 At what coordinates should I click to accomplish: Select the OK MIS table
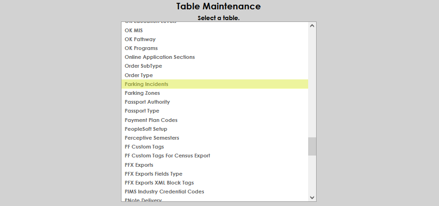[134, 30]
